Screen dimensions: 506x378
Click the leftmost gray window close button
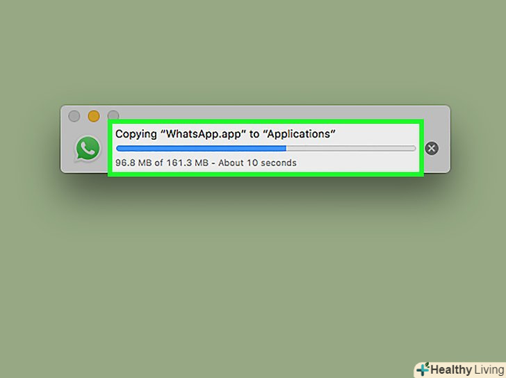(74, 116)
